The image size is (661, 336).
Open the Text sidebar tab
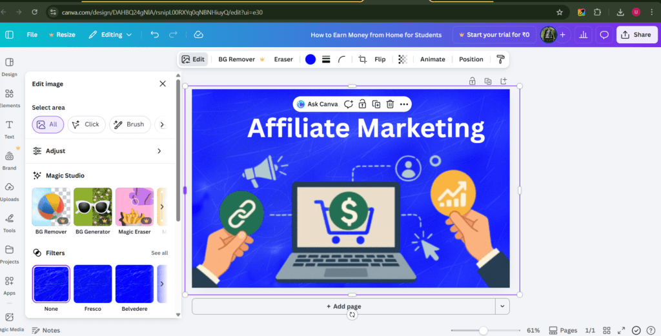click(x=9, y=130)
